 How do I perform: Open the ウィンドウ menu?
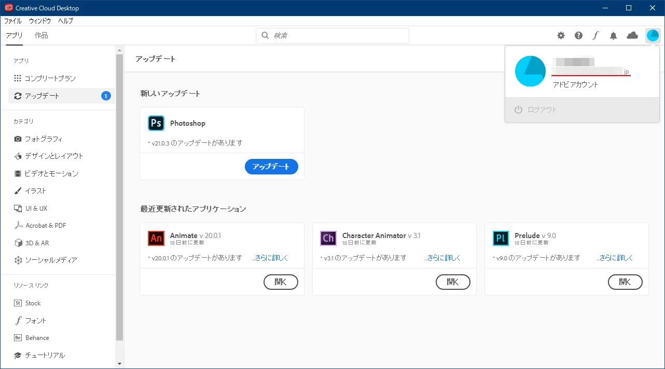[x=40, y=21]
